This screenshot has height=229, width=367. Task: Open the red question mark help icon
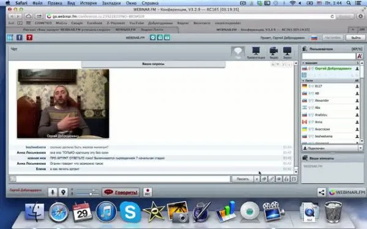coord(29,37)
